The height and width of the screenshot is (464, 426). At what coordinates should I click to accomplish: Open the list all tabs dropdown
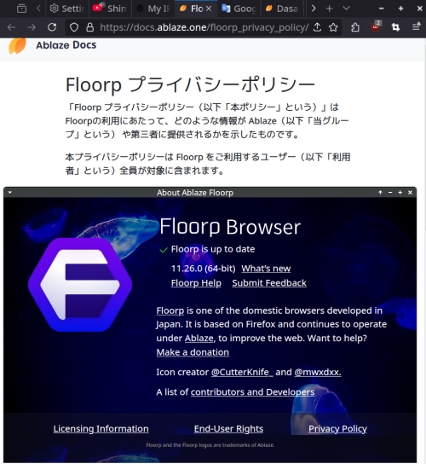click(x=346, y=9)
